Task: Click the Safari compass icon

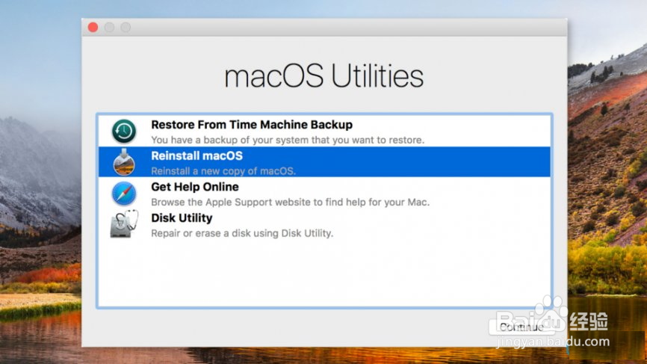Action: (124, 194)
